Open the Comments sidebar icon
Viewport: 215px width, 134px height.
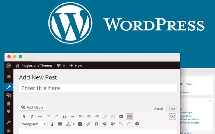click(9, 111)
